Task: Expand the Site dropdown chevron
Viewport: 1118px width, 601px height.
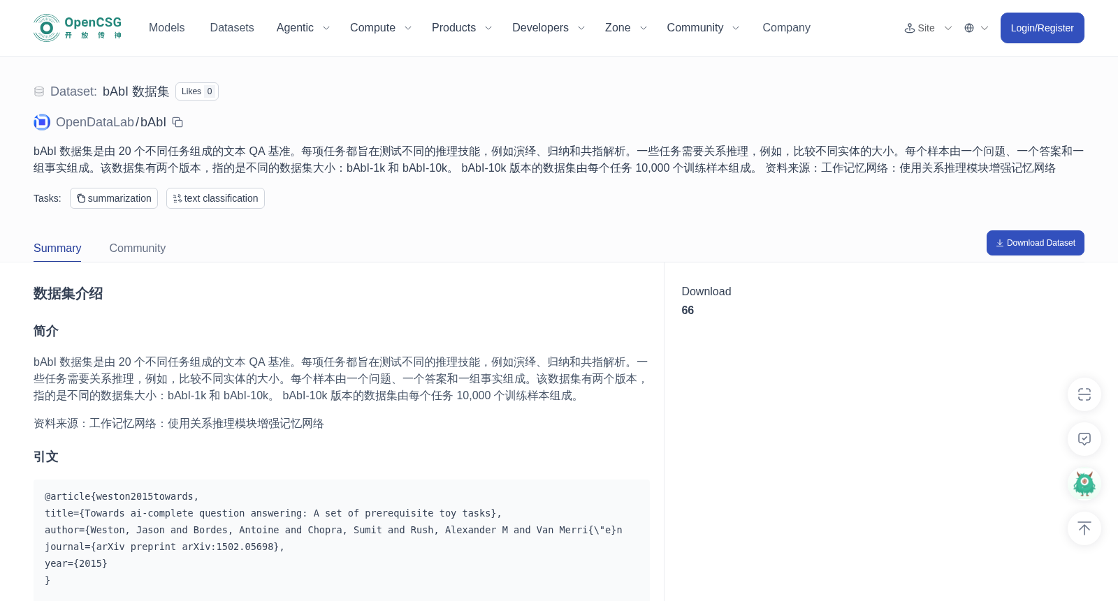Action: [x=948, y=28]
